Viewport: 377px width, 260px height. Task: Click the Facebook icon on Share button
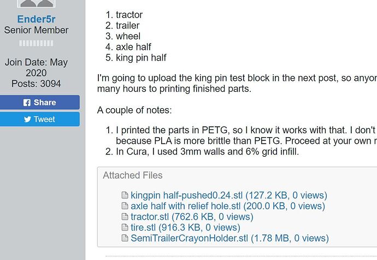click(x=27, y=103)
